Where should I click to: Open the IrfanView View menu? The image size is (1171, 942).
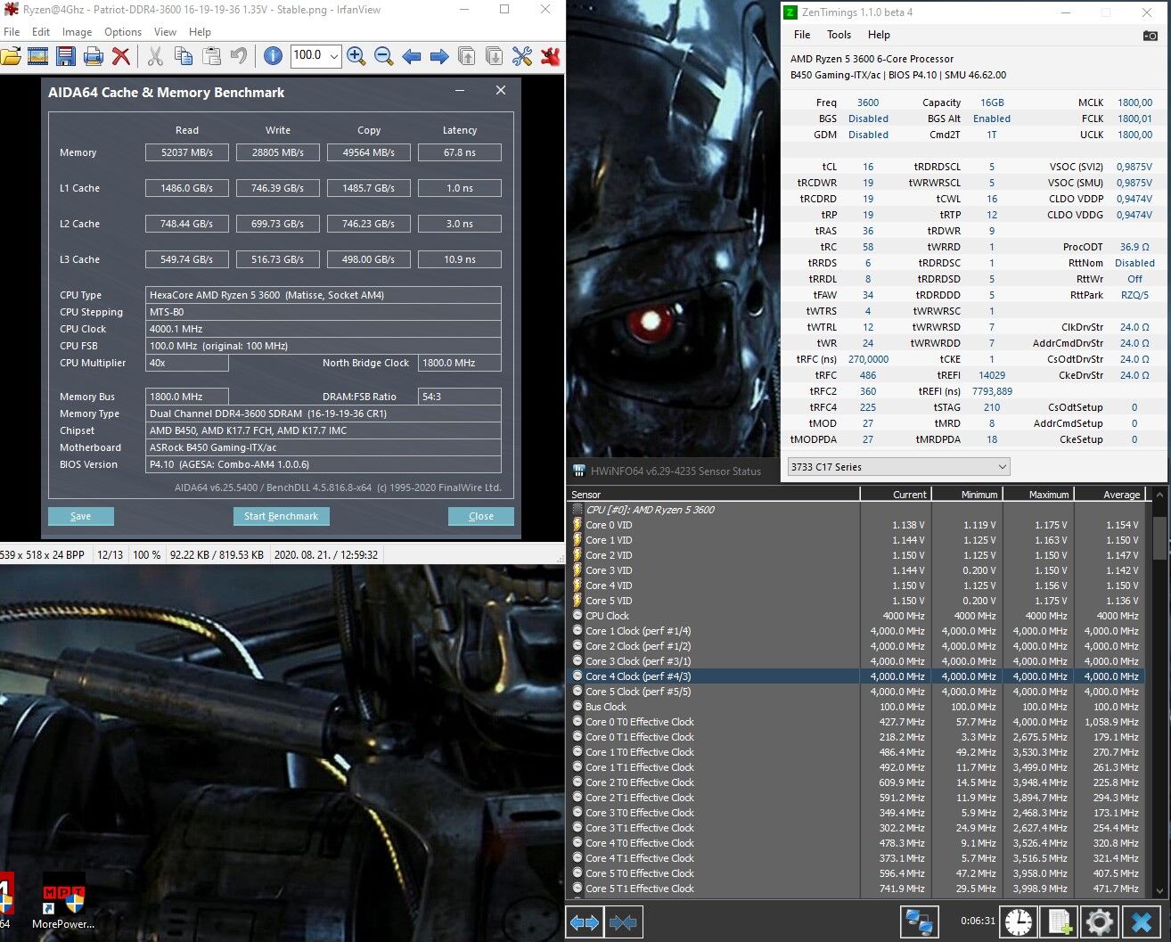(165, 32)
